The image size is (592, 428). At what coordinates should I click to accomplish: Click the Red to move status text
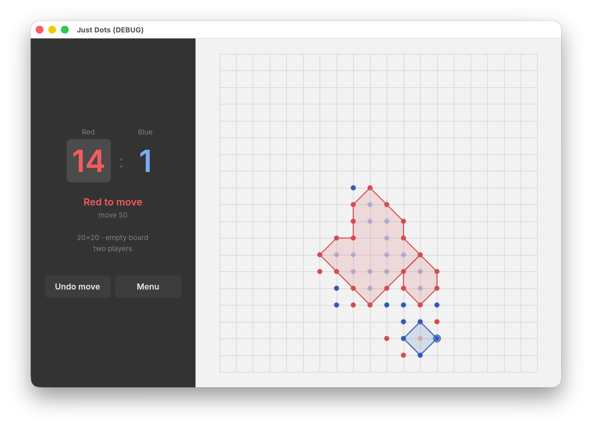[x=113, y=202]
